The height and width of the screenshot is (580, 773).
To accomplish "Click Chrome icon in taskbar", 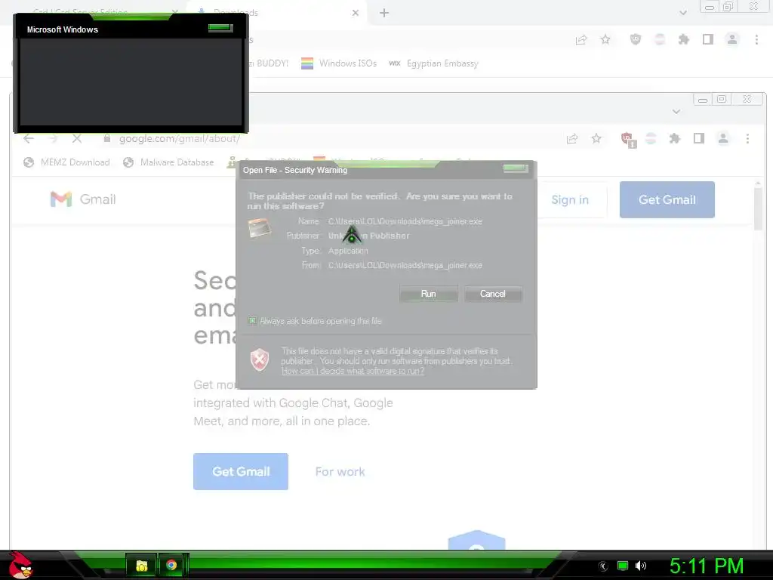I will click(x=171, y=565).
